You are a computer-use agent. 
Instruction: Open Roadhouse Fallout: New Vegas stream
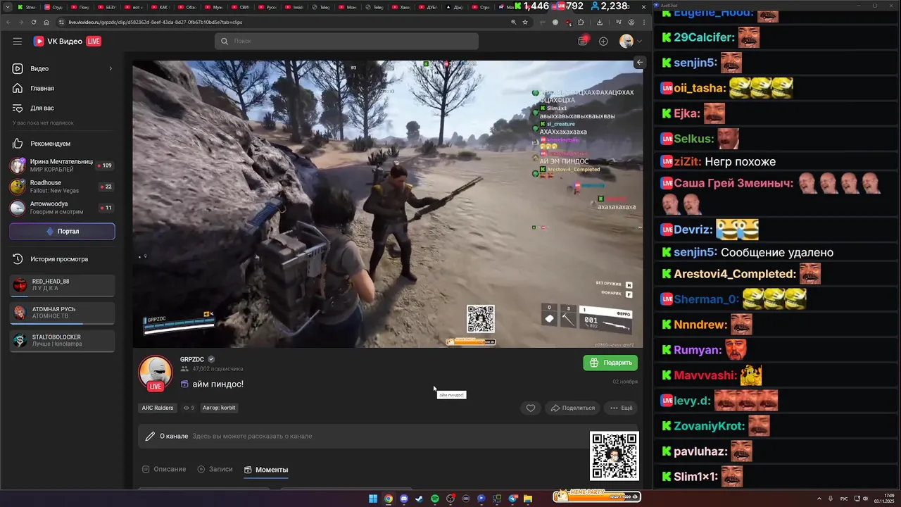click(62, 187)
